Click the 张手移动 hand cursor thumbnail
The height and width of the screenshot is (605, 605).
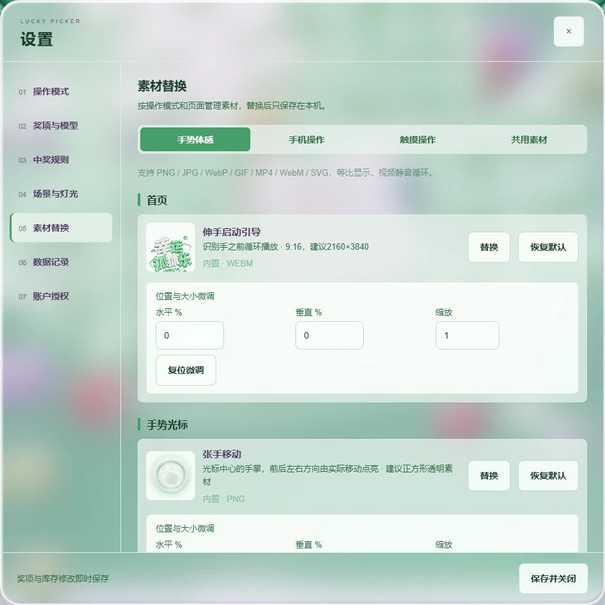click(171, 476)
